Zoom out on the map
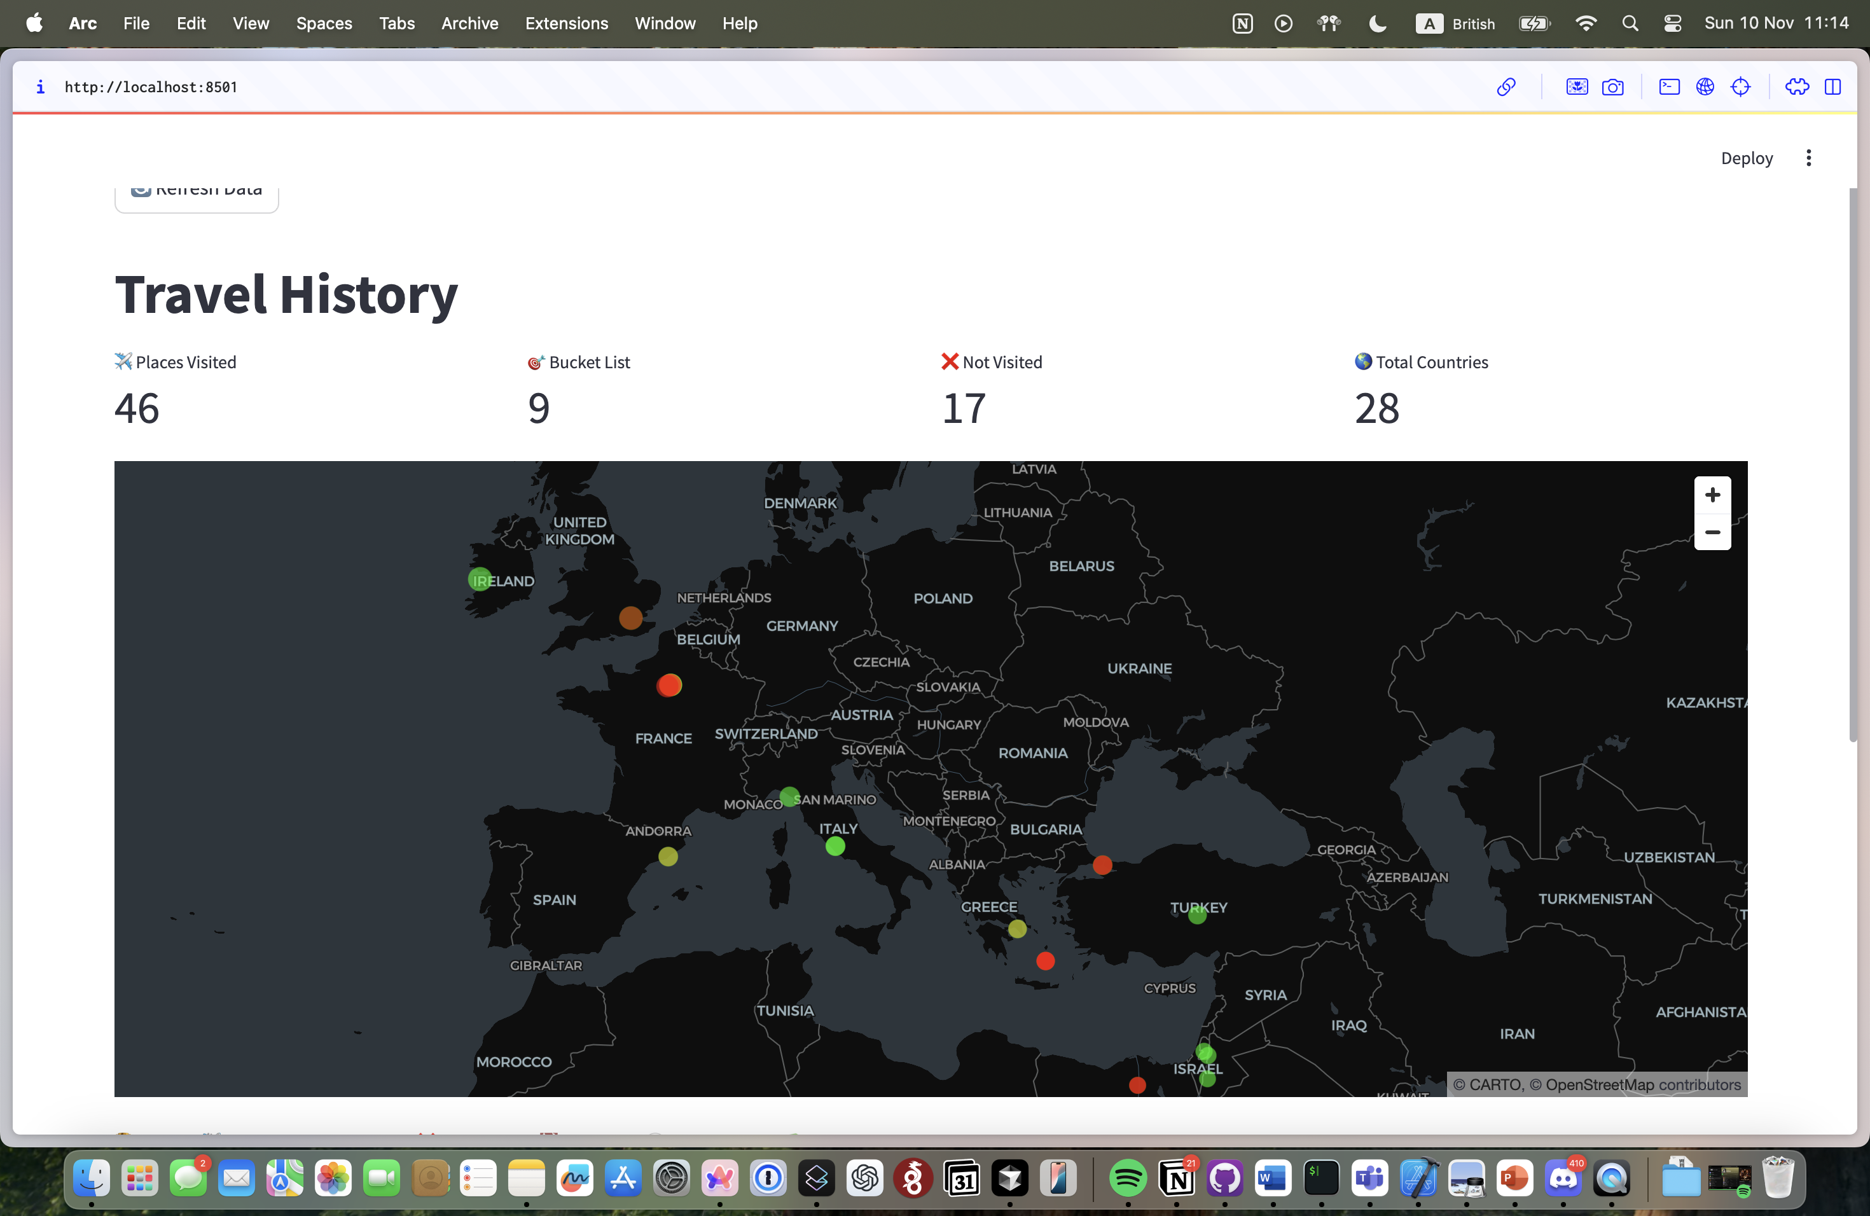Image resolution: width=1870 pixels, height=1216 pixels. (1712, 532)
